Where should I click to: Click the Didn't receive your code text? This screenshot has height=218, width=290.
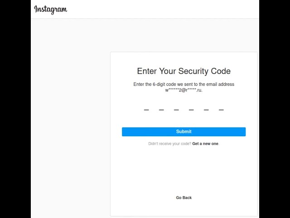169,144
